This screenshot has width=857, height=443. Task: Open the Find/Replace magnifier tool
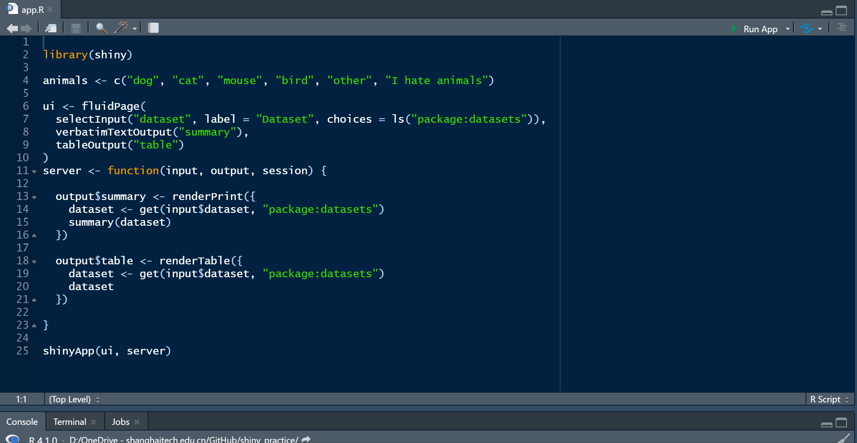101,28
